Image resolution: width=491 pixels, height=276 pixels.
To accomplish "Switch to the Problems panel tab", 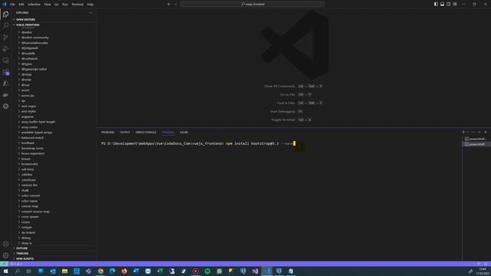I will pos(107,133).
